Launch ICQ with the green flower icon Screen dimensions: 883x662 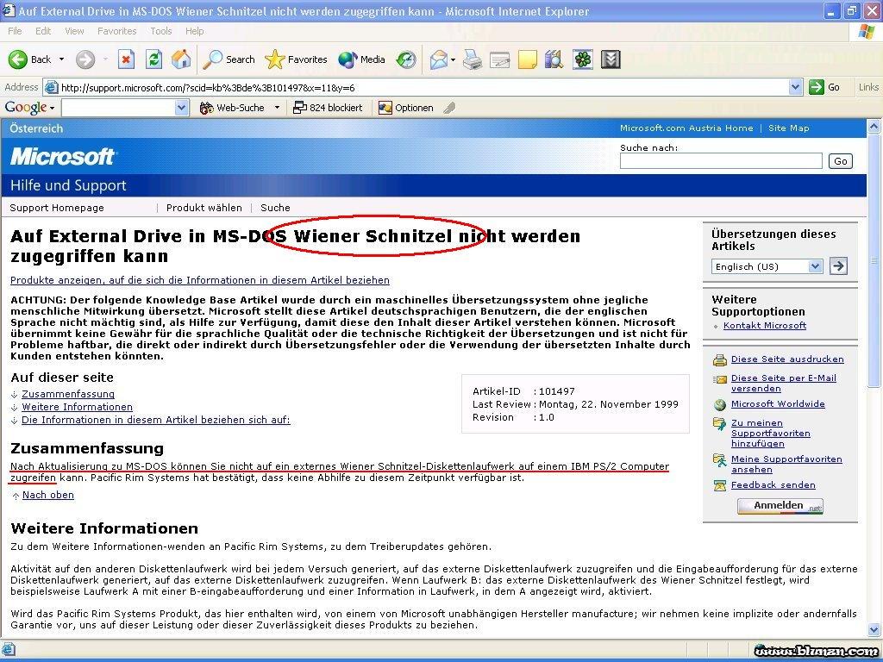[x=583, y=59]
